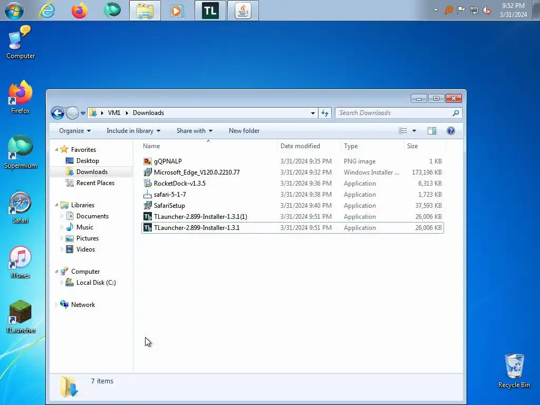Show the preview pane
Viewport: 540px width, 405px height.
pyautogui.click(x=432, y=131)
